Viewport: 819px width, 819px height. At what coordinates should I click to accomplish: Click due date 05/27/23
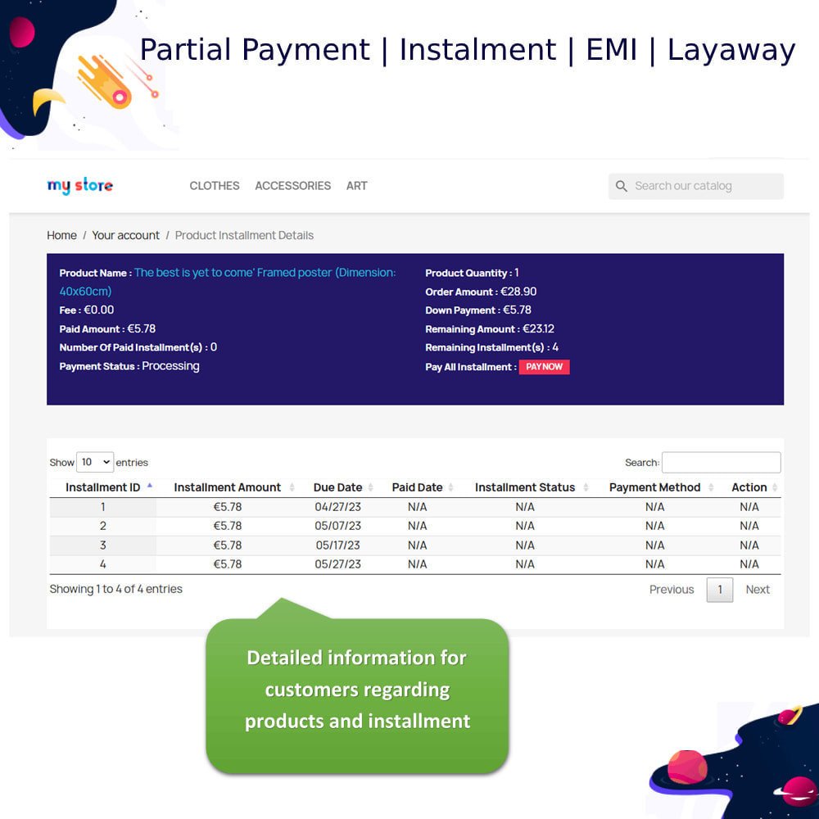click(337, 564)
